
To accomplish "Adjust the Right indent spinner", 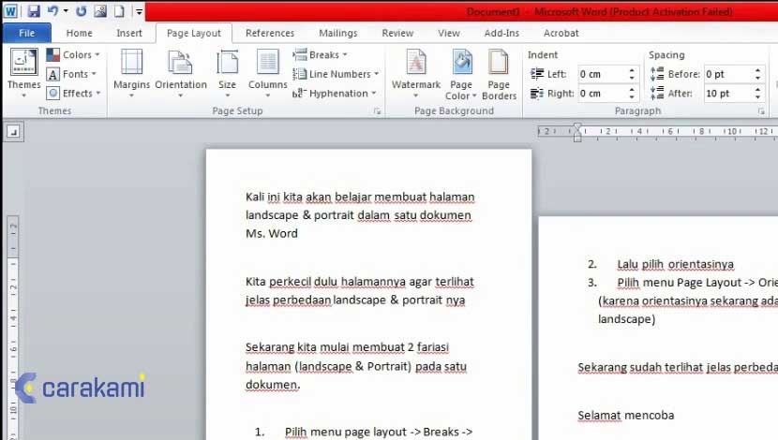I will pos(632,94).
